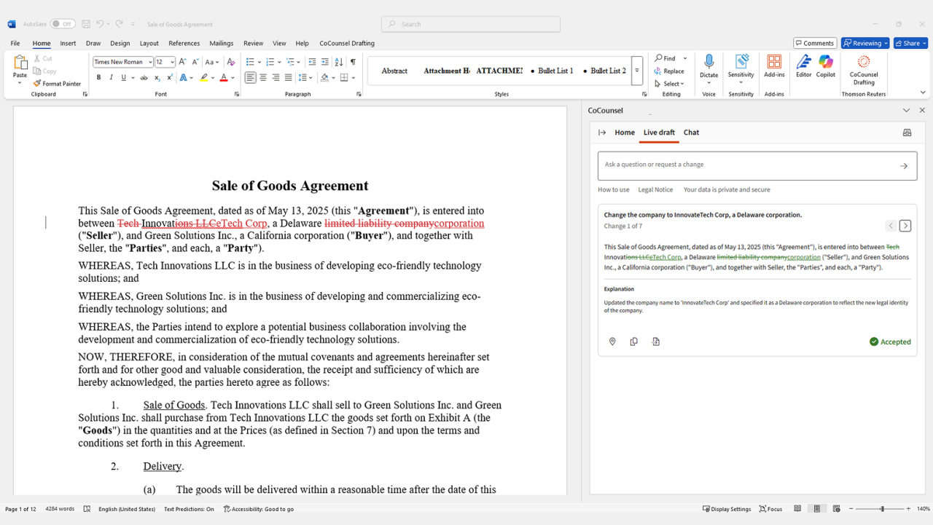Viewport: 933px width, 525px height.
Task: Open the References ribbon tab
Action: tap(184, 43)
